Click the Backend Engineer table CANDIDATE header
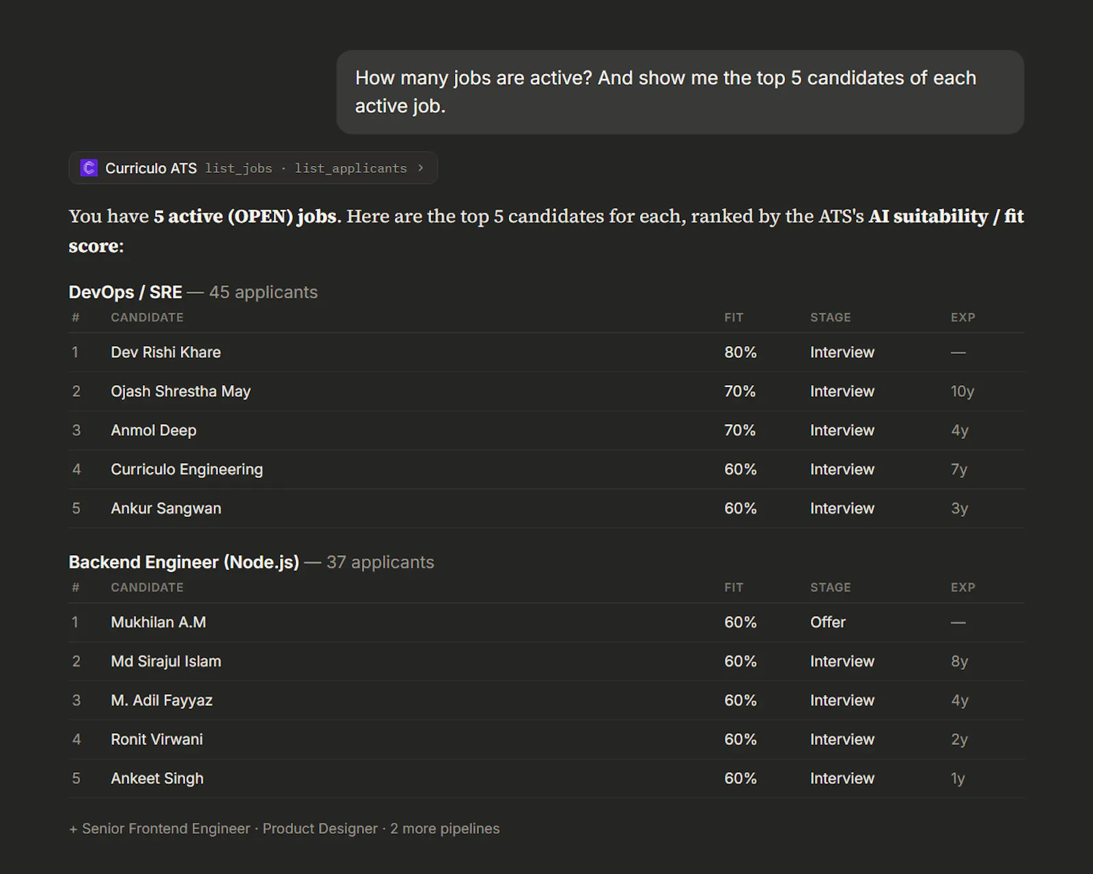This screenshot has height=874, width=1093. (147, 587)
